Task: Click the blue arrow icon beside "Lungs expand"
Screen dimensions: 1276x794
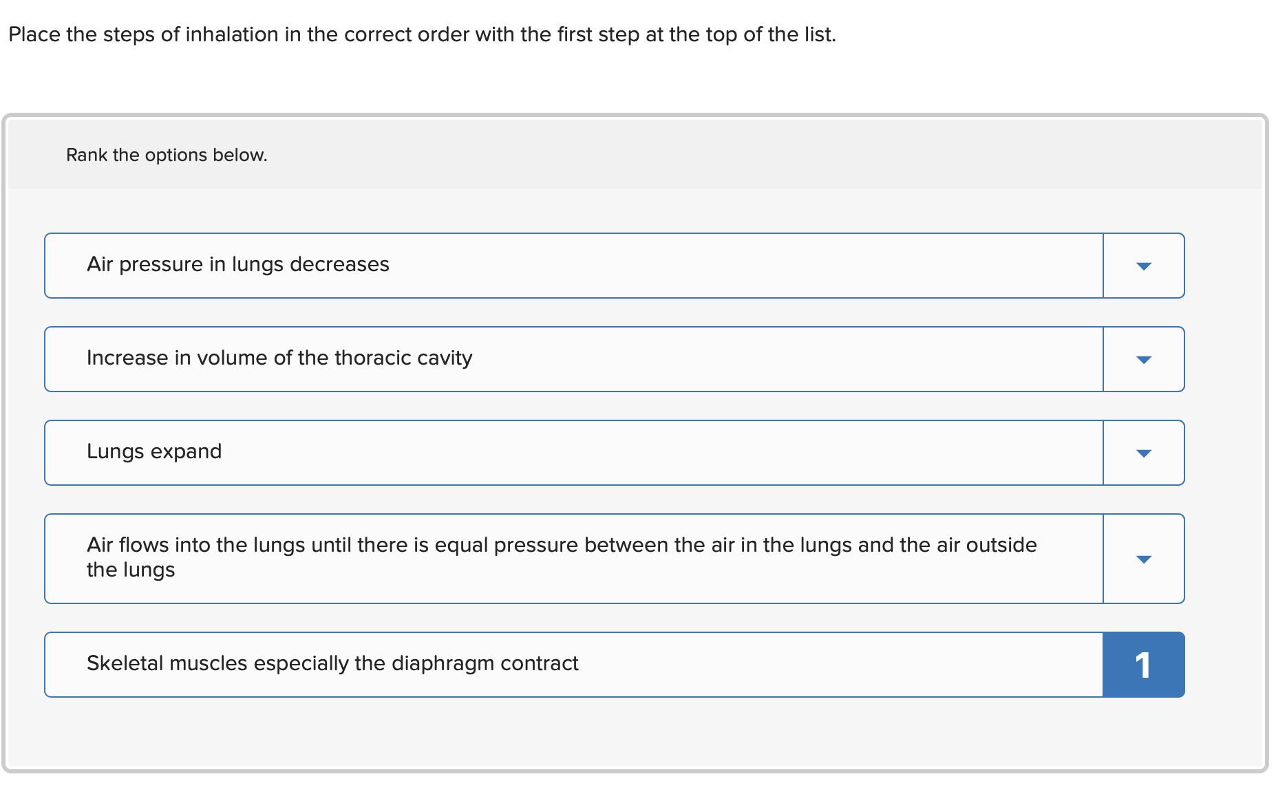Action: (1143, 453)
